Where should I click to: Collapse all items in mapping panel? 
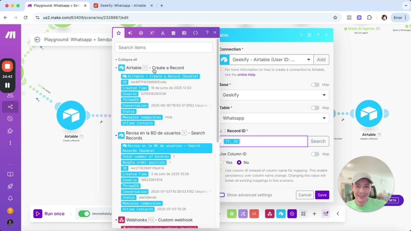pyautogui.click(x=127, y=60)
